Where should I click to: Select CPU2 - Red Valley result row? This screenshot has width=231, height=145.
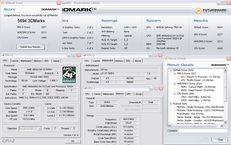coord(196,100)
